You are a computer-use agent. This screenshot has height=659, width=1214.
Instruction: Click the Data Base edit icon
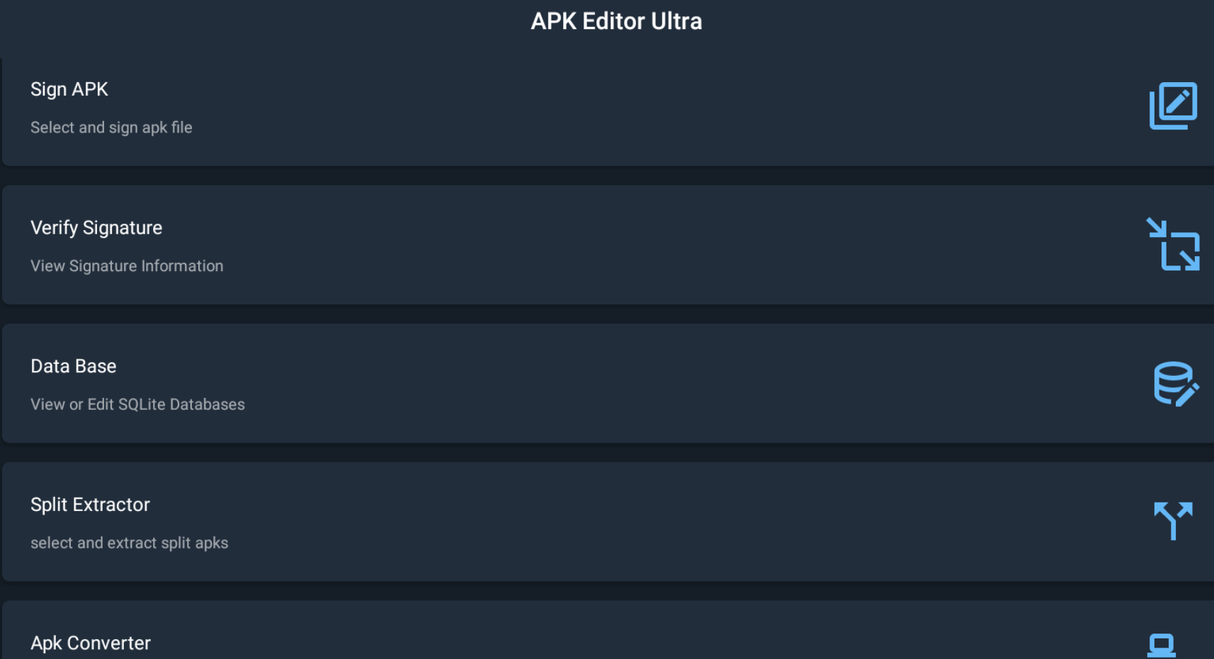click(x=1176, y=384)
